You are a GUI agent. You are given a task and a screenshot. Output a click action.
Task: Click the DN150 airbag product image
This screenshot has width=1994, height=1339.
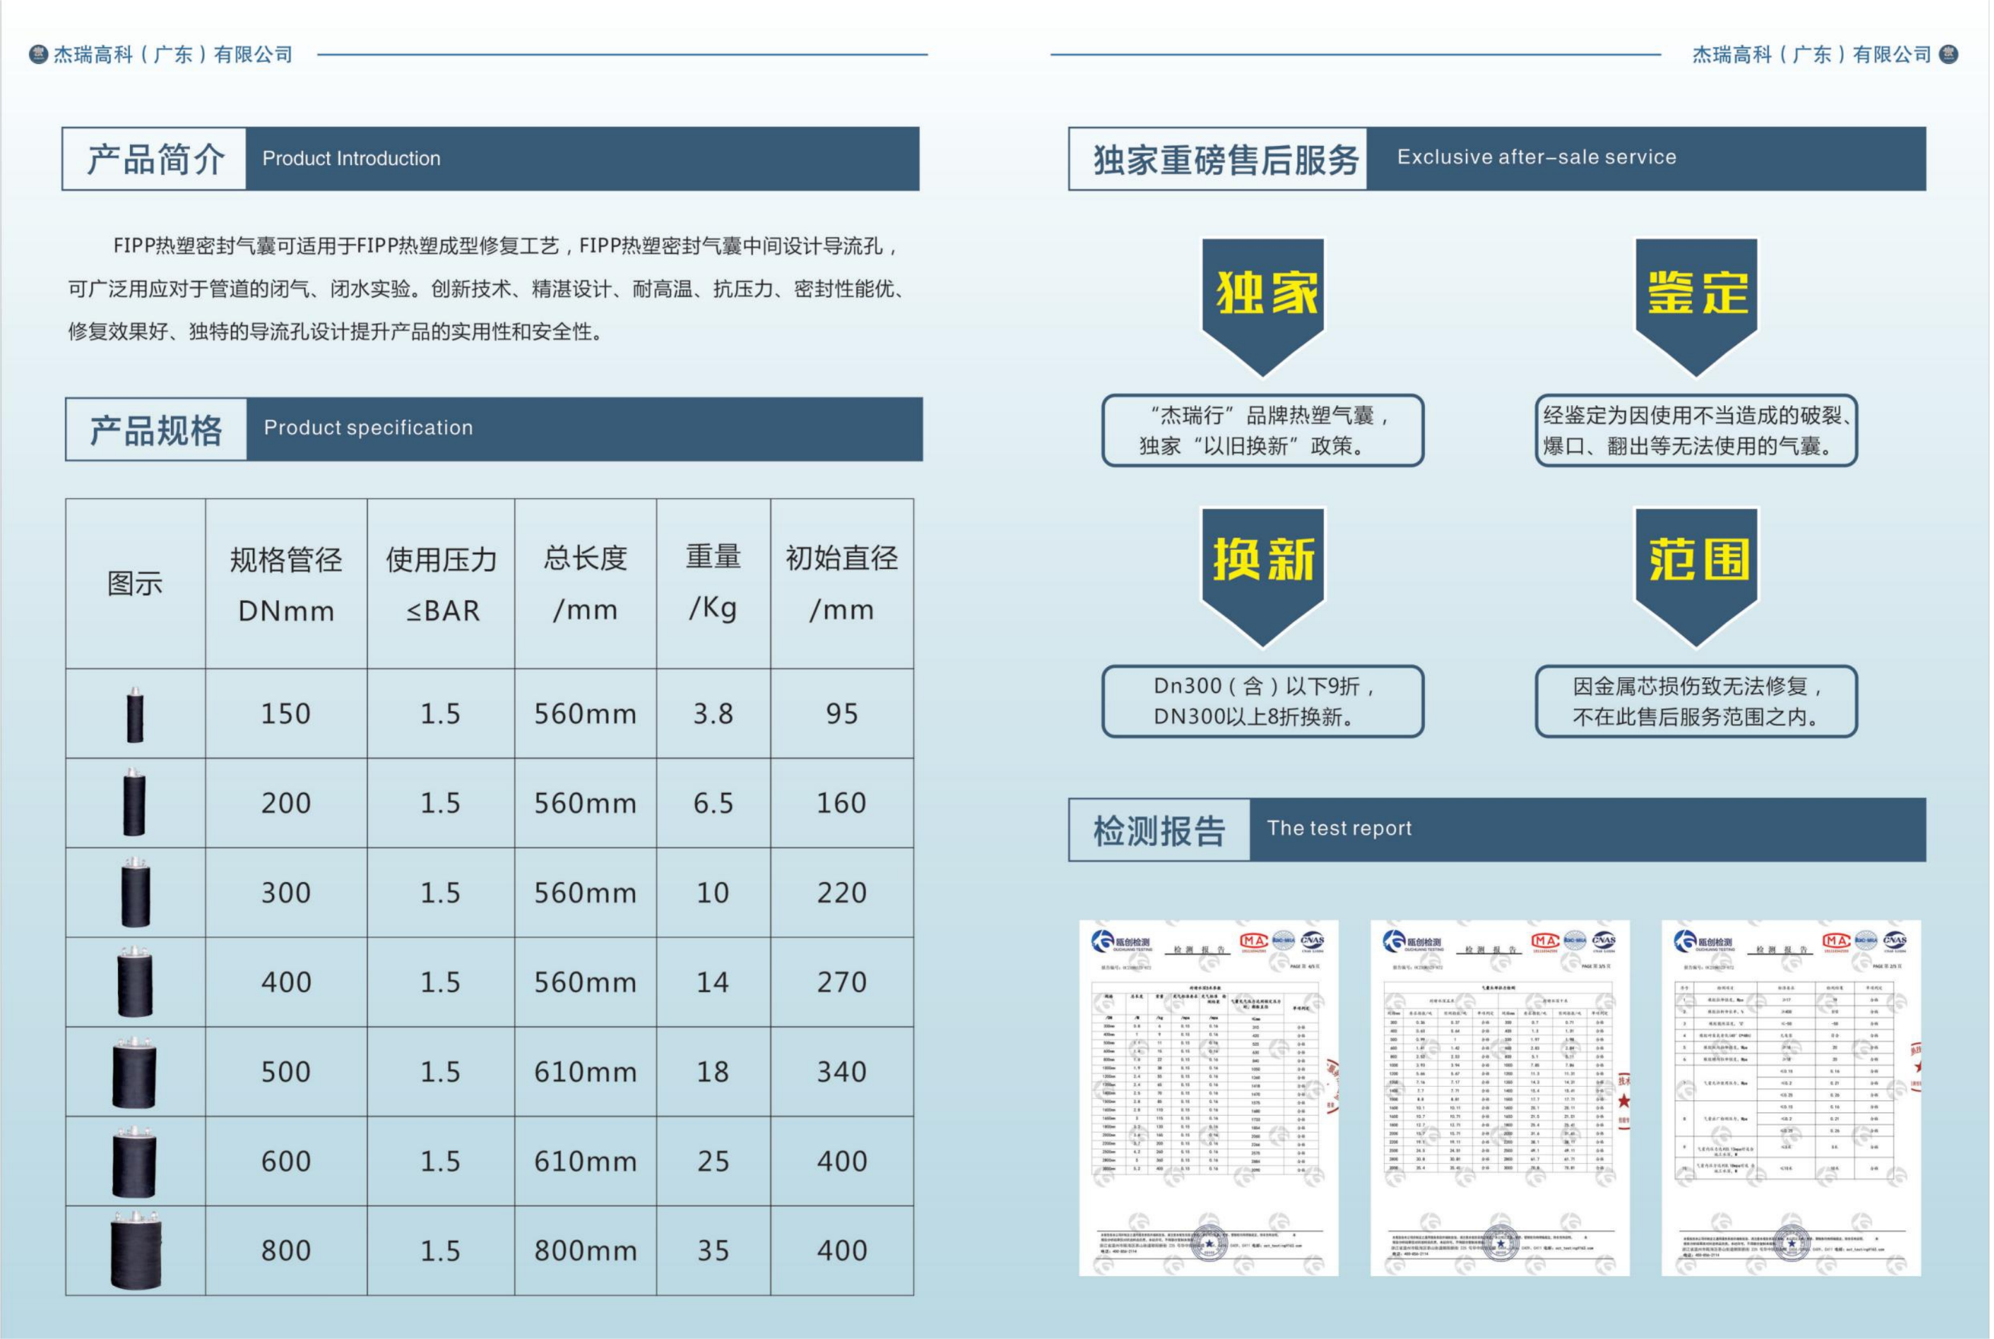coord(135,714)
